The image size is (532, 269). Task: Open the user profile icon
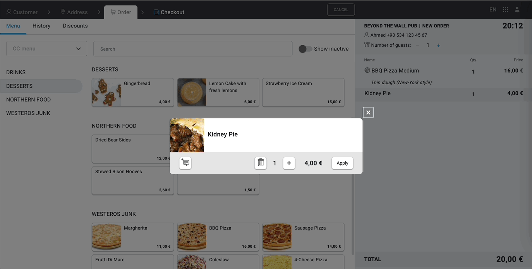tap(517, 10)
